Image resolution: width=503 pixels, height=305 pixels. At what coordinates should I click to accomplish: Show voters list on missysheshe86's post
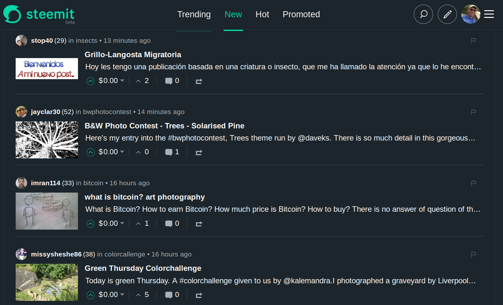click(x=143, y=294)
